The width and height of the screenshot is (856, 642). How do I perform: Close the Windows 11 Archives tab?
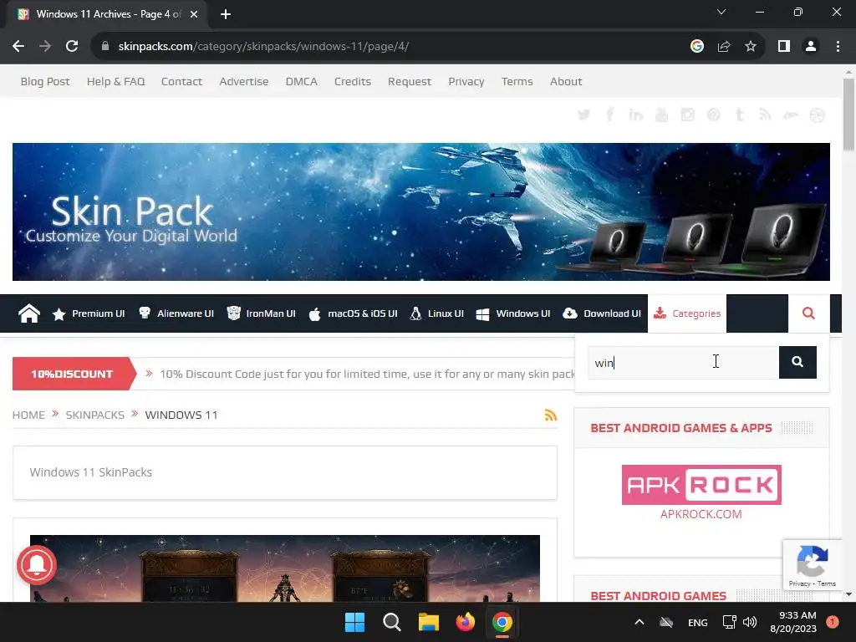(x=194, y=14)
